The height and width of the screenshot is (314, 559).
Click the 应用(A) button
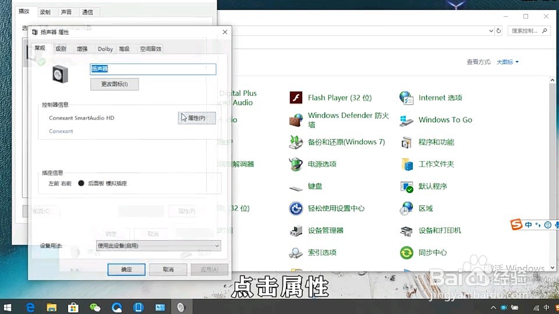point(210,269)
